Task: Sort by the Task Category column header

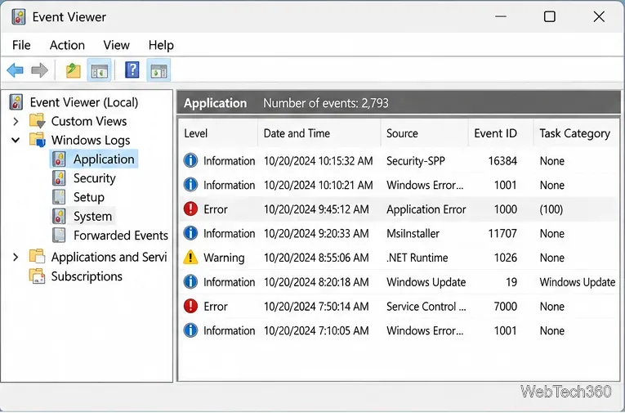Action: (576, 133)
